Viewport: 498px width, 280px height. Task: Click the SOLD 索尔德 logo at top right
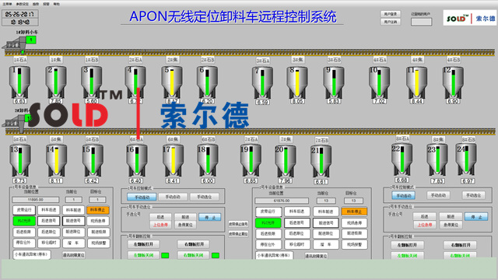[469, 18]
